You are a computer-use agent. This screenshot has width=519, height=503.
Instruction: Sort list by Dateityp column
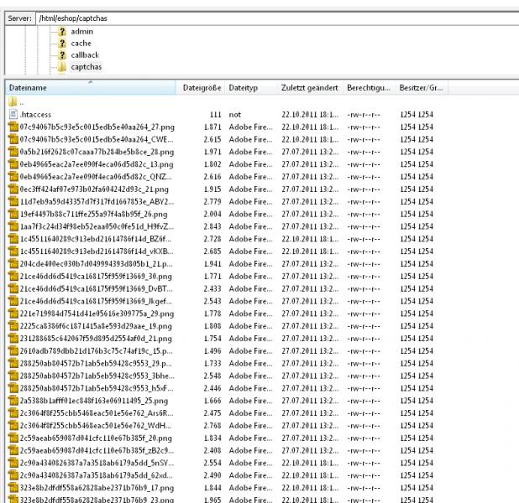(244, 87)
